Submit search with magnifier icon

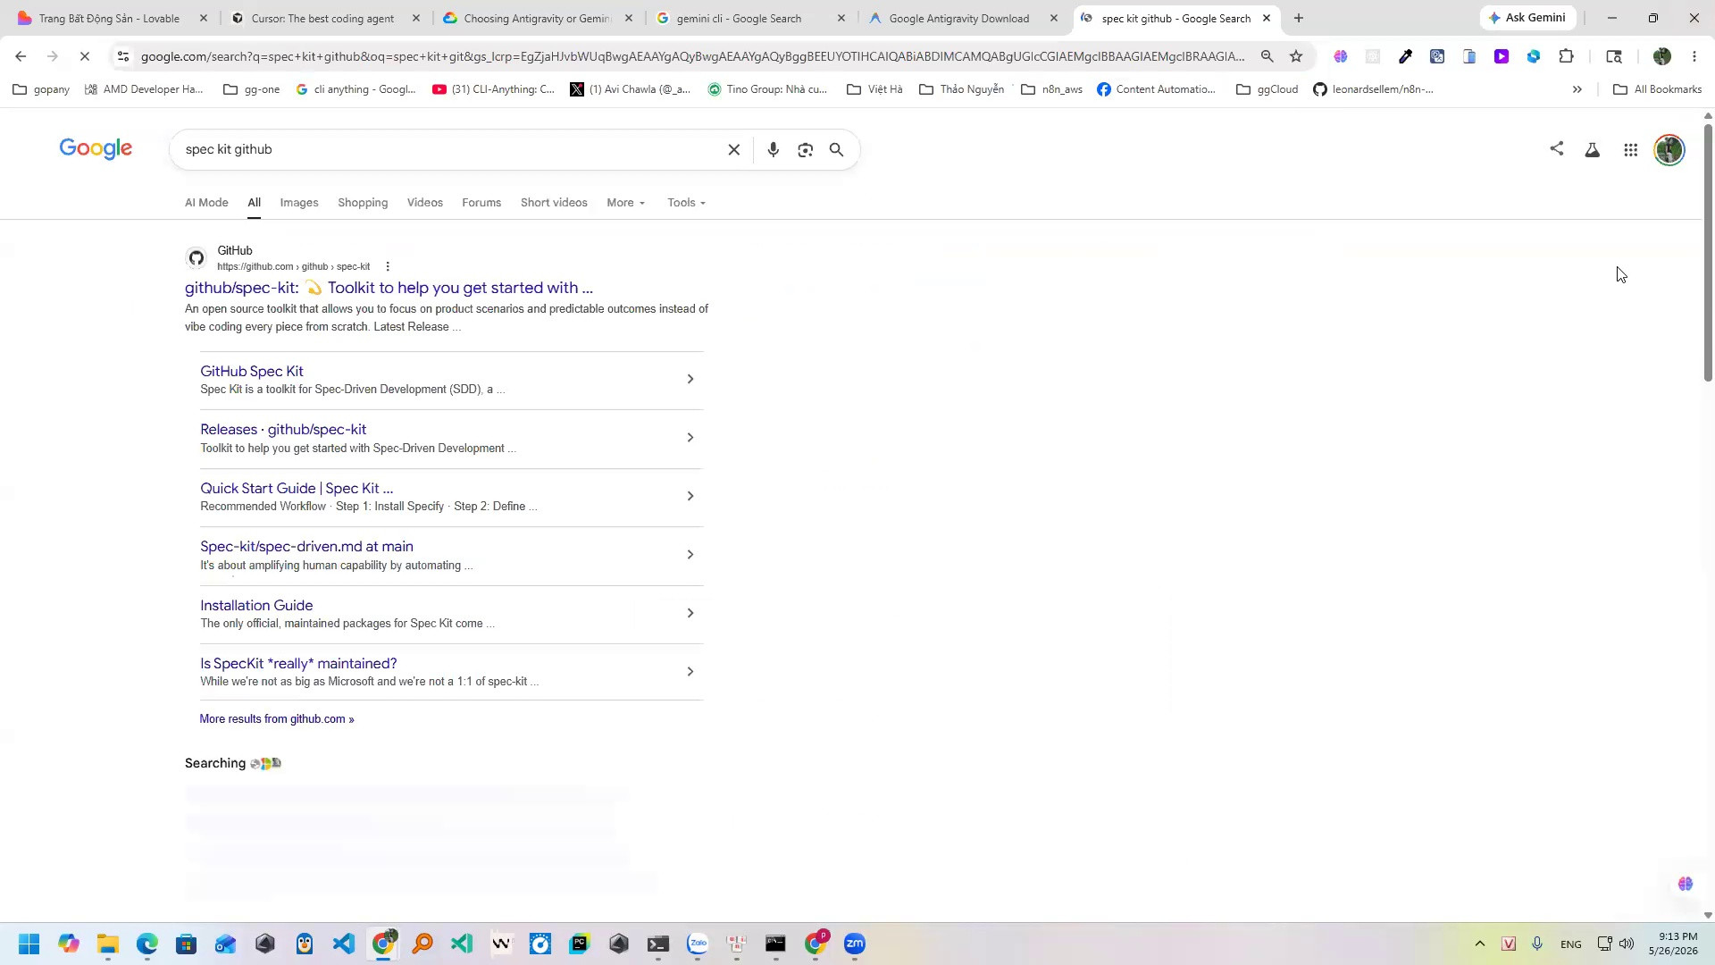(x=837, y=150)
